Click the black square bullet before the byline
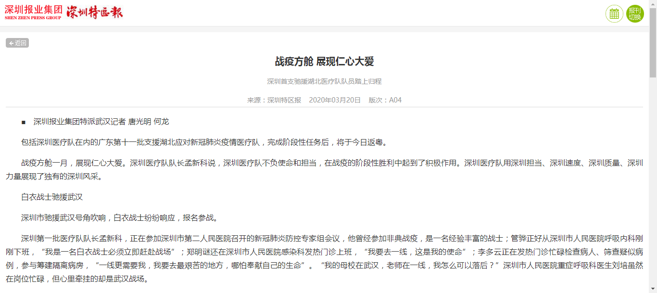The height and width of the screenshot is (293, 657). [x=24, y=122]
